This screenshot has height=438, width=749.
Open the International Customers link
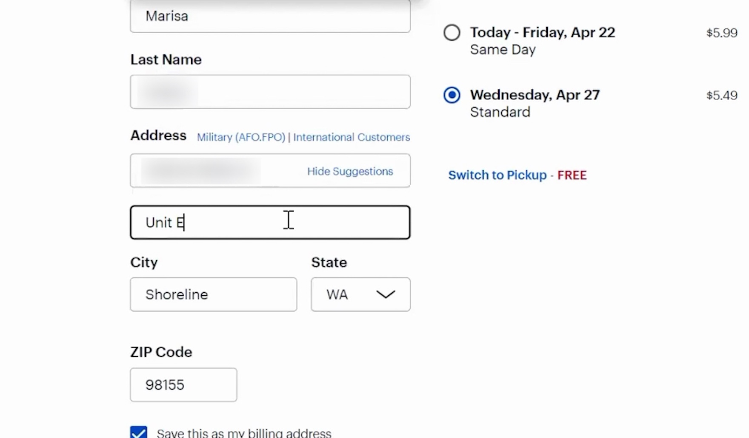pos(352,137)
